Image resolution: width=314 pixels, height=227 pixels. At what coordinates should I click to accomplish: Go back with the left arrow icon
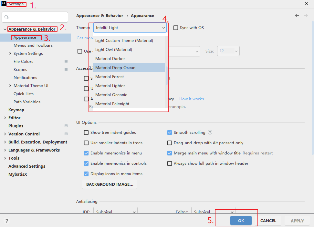click(297, 15)
